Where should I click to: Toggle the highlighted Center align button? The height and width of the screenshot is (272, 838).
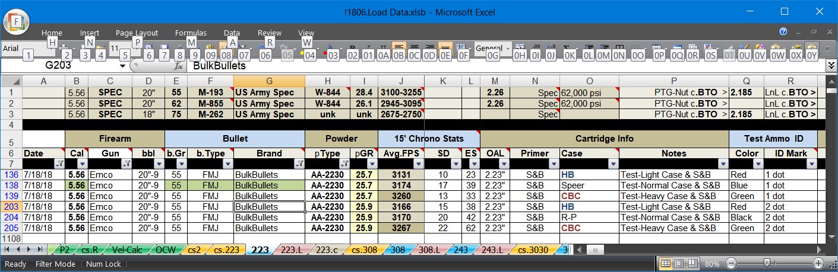pyautogui.click(x=399, y=48)
